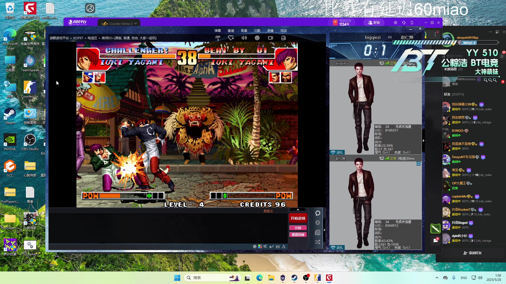Click the 计时 timer button
The height and width of the screenshot is (284, 506).
tap(298, 228)
